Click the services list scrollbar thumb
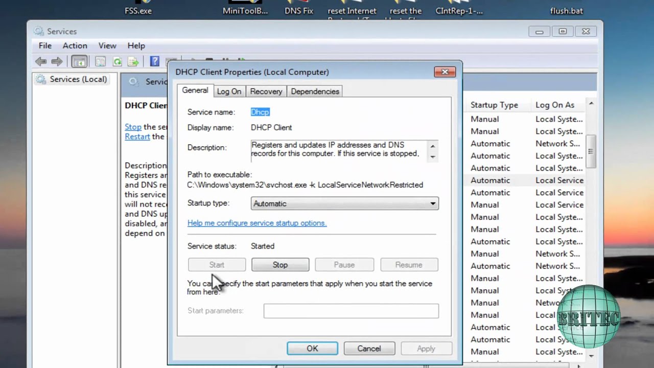The width and height of the screenshot is (654, 368). [x=591, y=151]
